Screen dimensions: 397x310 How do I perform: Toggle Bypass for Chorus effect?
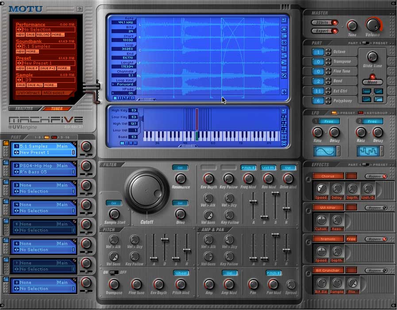(x=376, y=176)
